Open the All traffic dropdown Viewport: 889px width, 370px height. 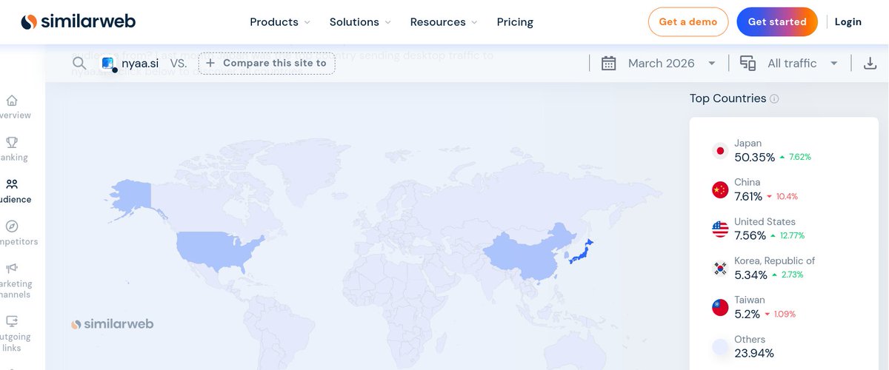802,63
